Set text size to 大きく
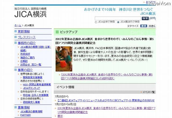172x118 pixels. pyautogui.click(x=152, y=26)
